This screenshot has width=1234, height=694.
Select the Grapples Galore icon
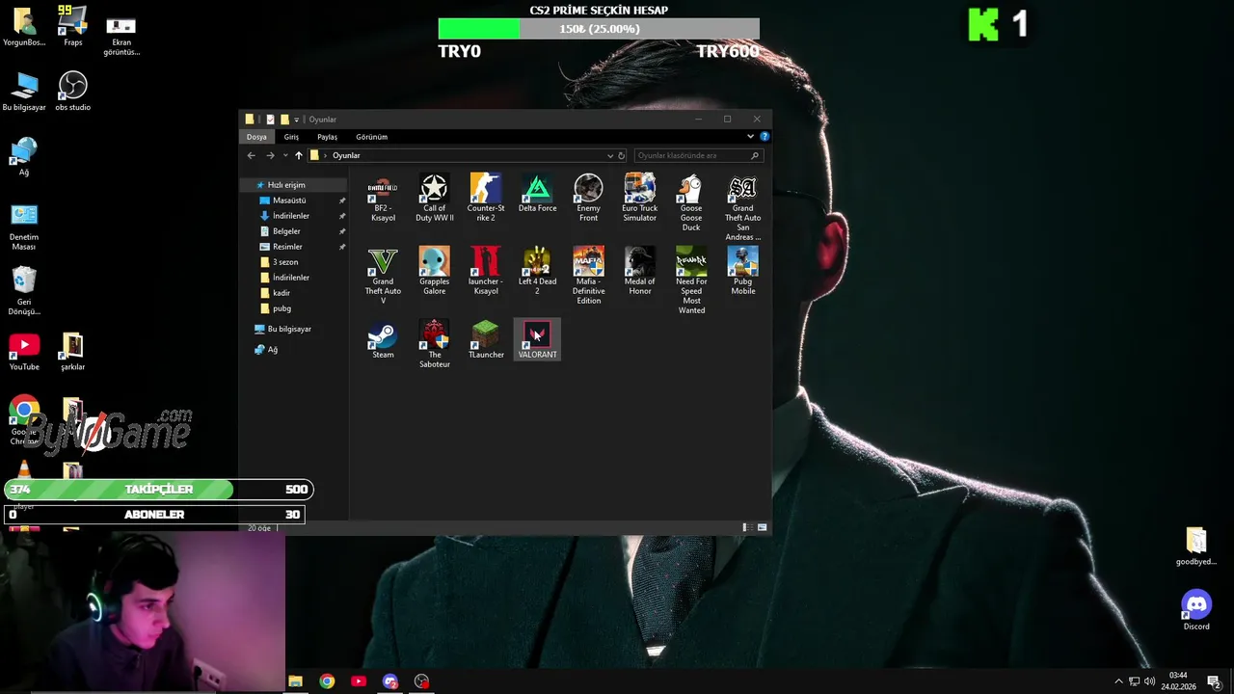[434, 272]
